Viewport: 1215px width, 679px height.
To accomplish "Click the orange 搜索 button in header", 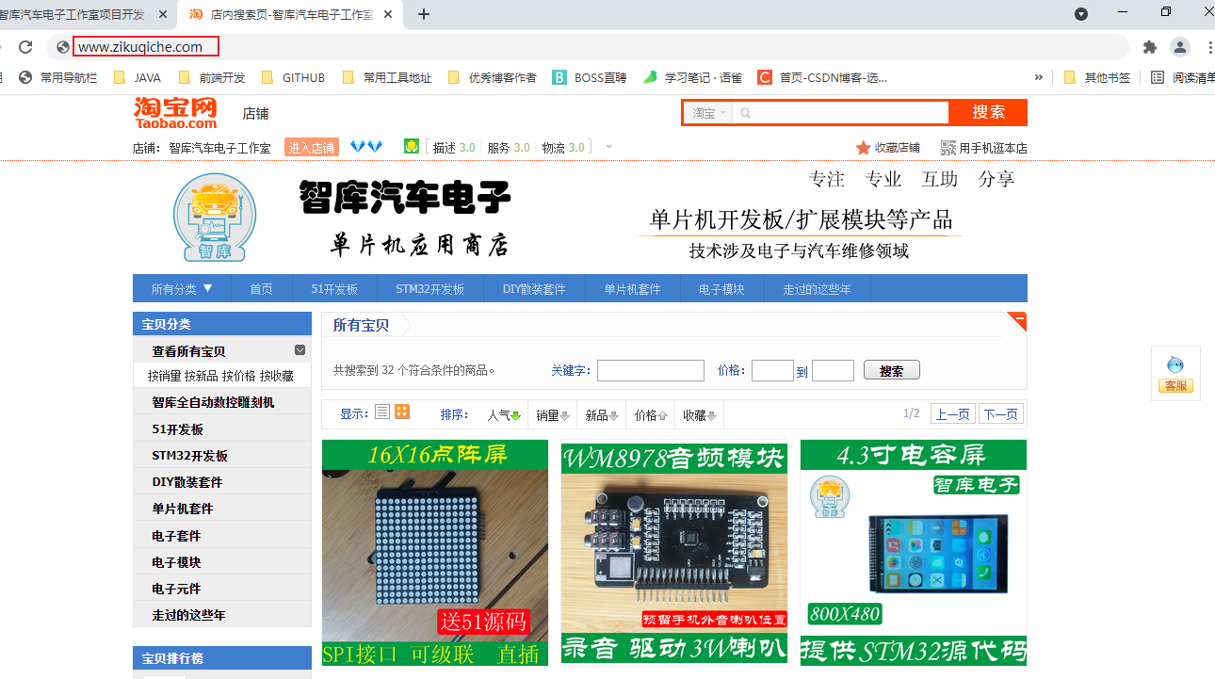I will point(988,112).
